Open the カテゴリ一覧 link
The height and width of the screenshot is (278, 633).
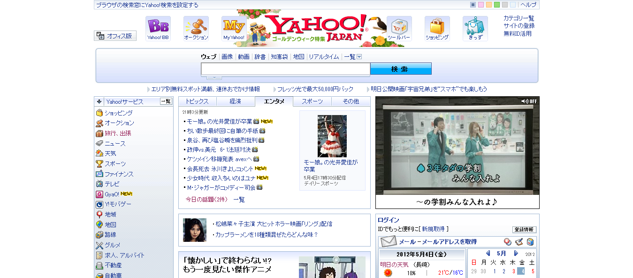(x=519, y=18)
